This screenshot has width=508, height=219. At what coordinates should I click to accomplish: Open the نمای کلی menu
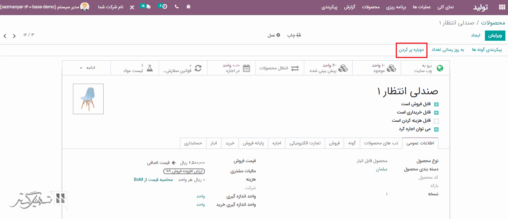pos(446,7)
